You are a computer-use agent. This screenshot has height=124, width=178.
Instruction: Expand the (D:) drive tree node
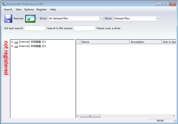click(x=12, y=46)
